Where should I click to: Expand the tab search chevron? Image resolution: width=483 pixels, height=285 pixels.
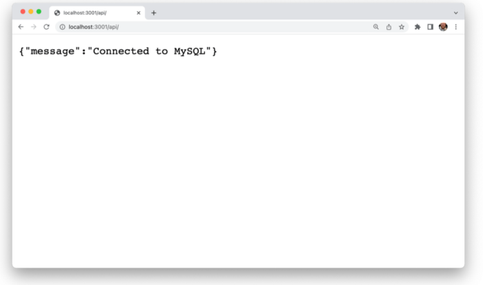pos(456,13)
